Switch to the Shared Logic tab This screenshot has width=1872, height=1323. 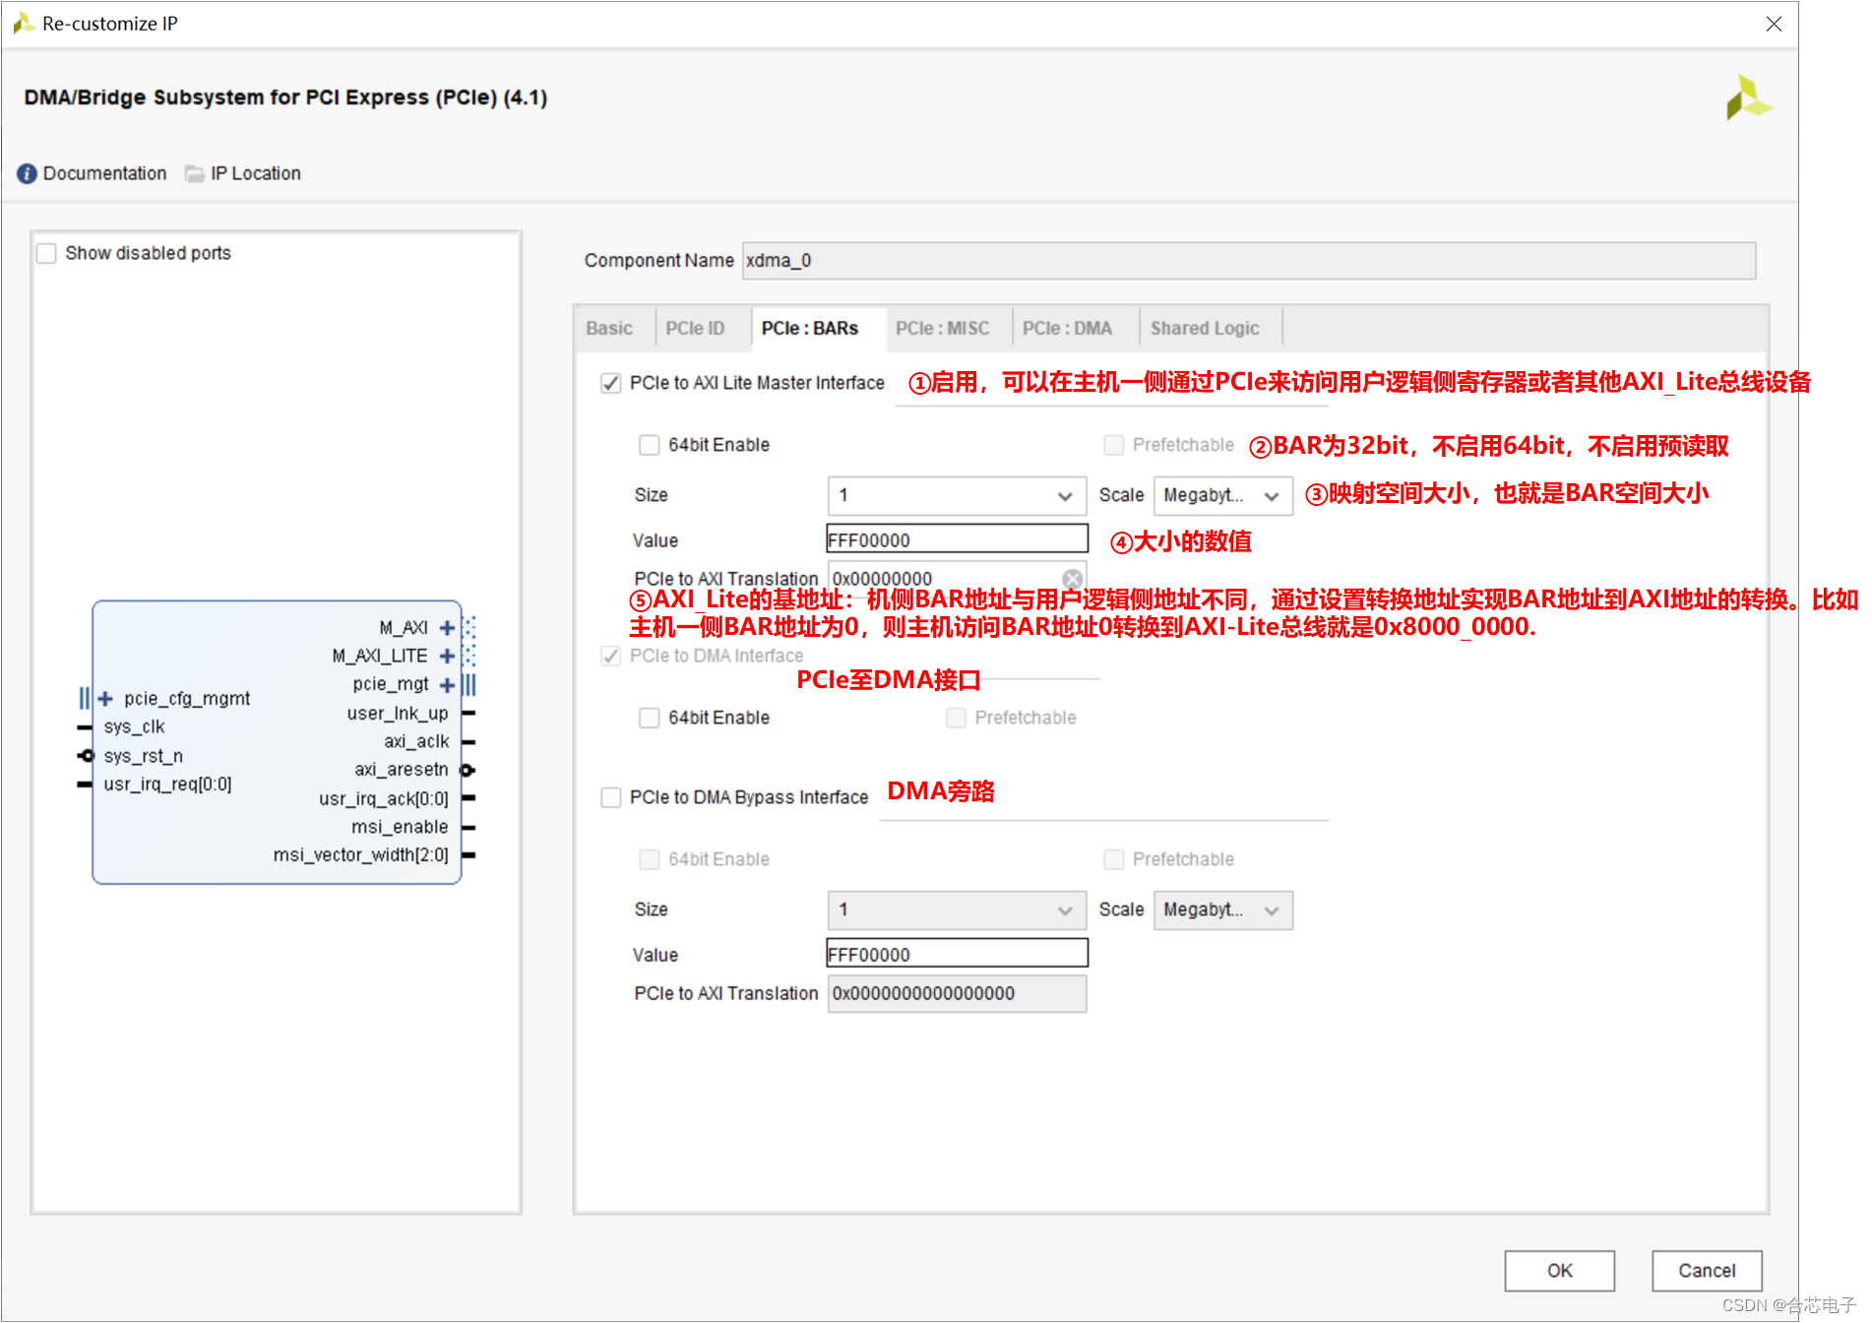(1205, 328)
